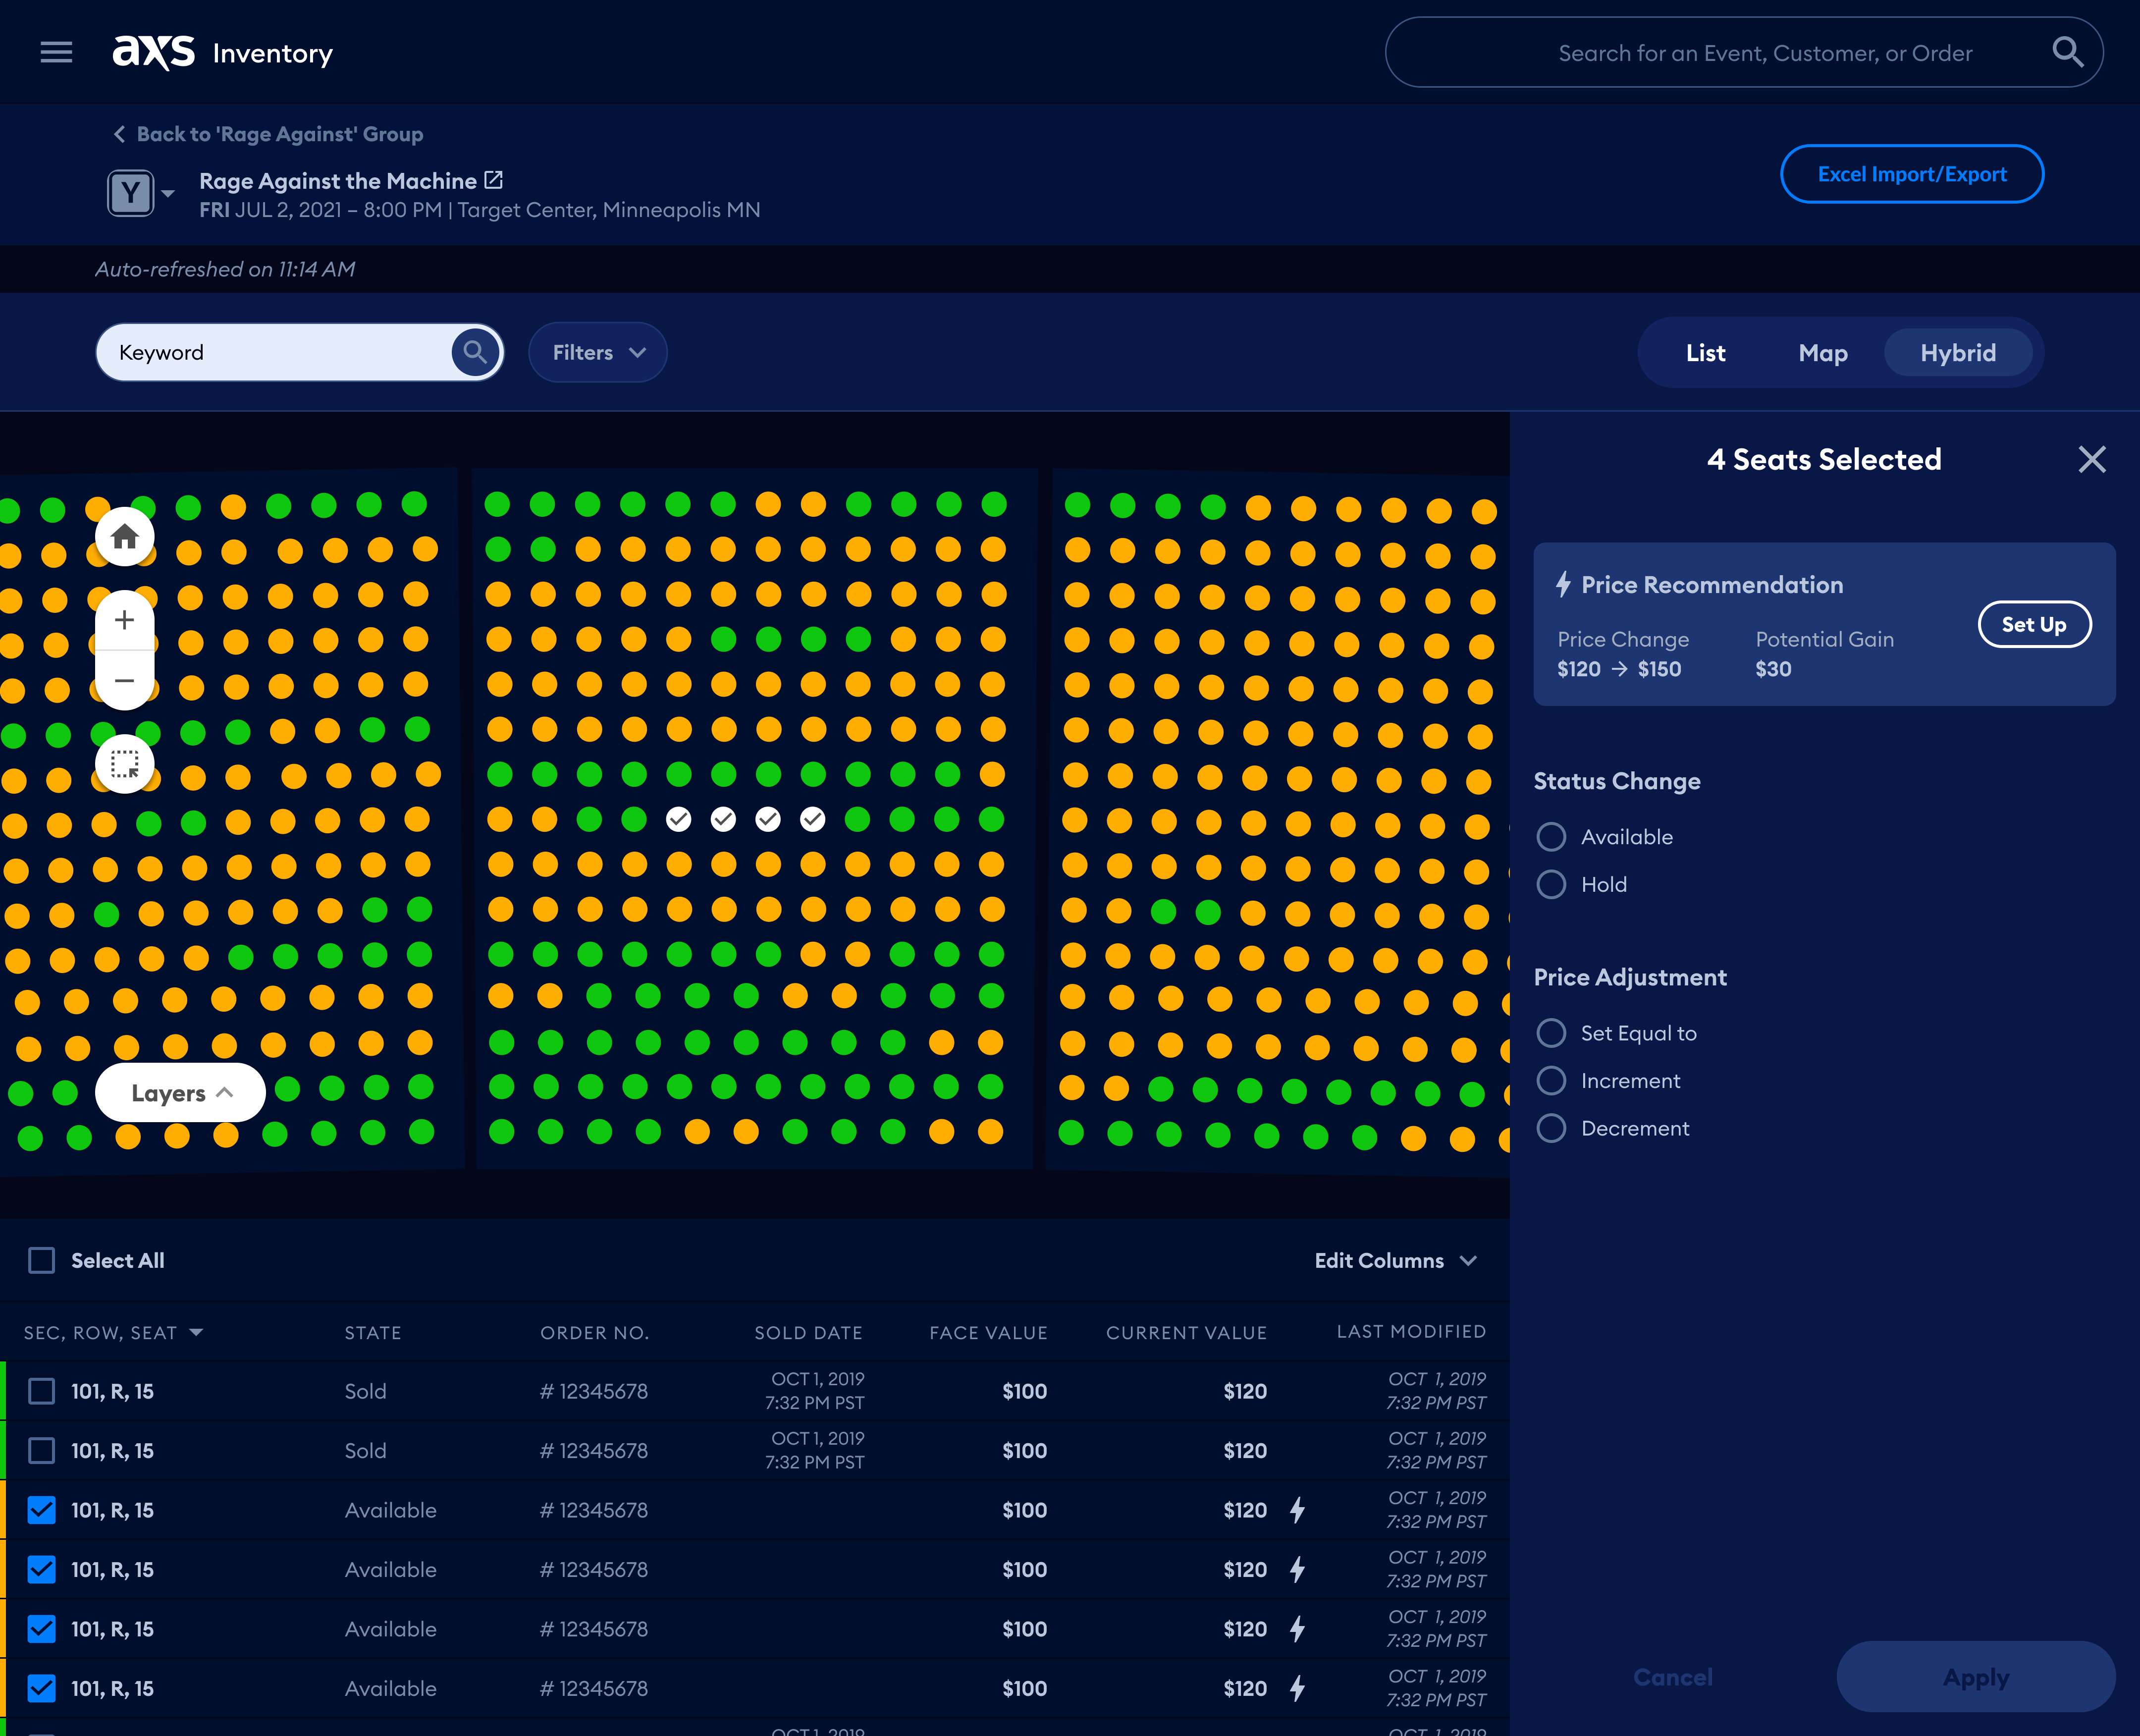The height and width of the screenshot is (1736, 2140).
Task: Select the Hold status radio button
Action: tap(1551, 884)
